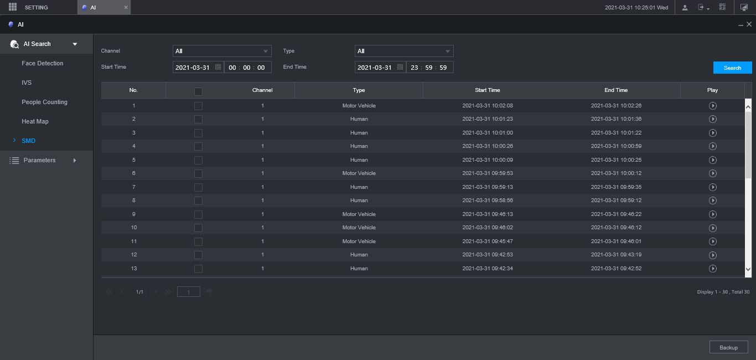Click the QR code icon

tap(722, 7)
